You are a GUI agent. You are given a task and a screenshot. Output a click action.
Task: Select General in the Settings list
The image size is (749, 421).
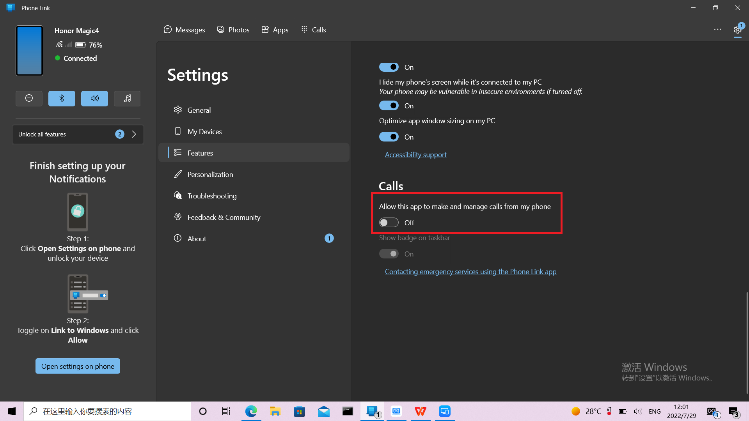[x=254, y=110]
